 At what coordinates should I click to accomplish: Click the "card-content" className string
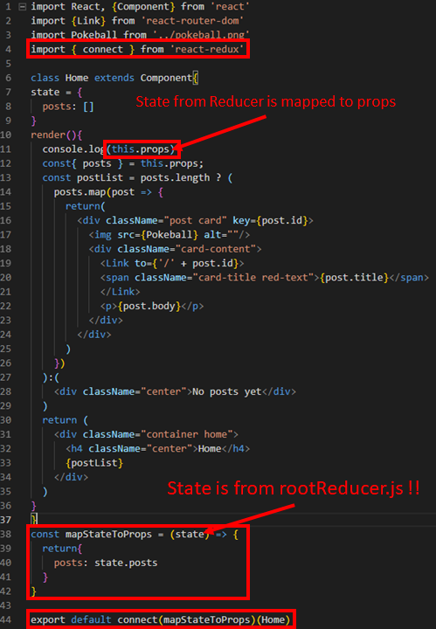[x=216, y=249]
